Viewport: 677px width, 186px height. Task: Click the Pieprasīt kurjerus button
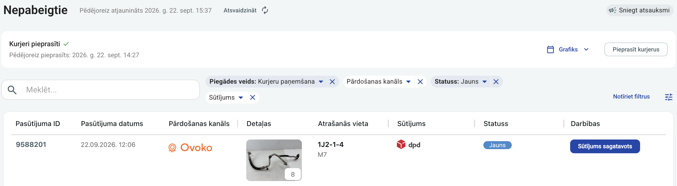tap(636, 50)
